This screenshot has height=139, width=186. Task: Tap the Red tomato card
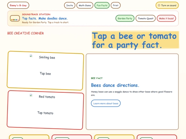(45, 110)
